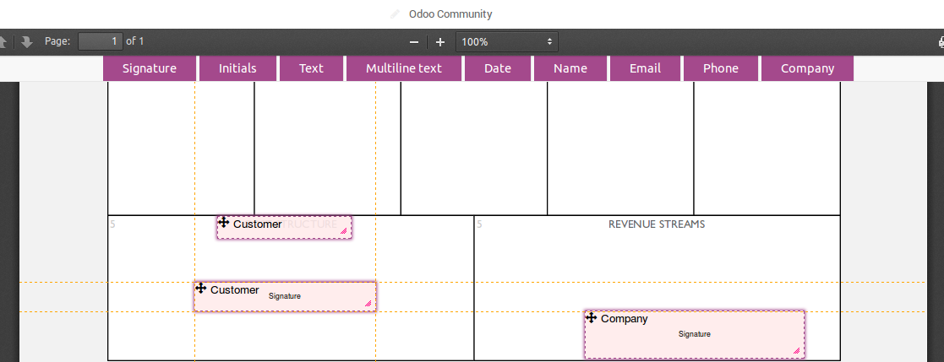Screen dimensions: 944x362
Task: Go to next page with down arrow
Action: tap(26, 42)
